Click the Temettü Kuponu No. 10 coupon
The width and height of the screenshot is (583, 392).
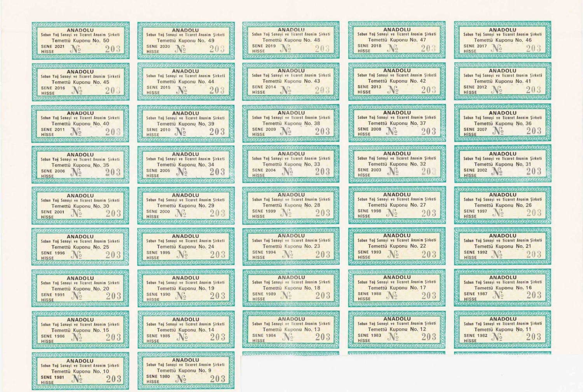coord(80,371)
